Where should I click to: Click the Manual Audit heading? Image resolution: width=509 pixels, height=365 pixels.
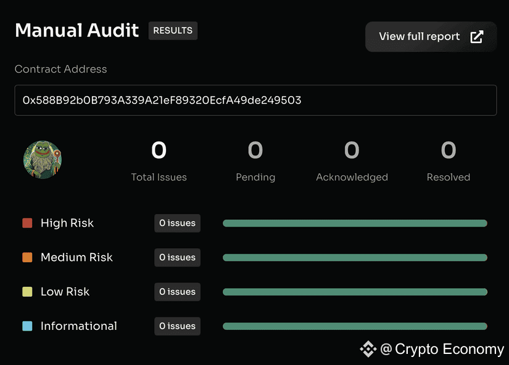77,30
